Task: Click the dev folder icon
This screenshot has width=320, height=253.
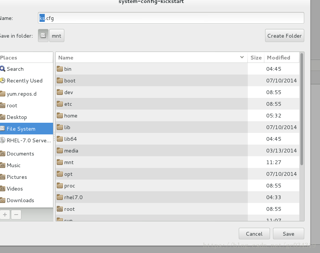Action: coord(60,92)
